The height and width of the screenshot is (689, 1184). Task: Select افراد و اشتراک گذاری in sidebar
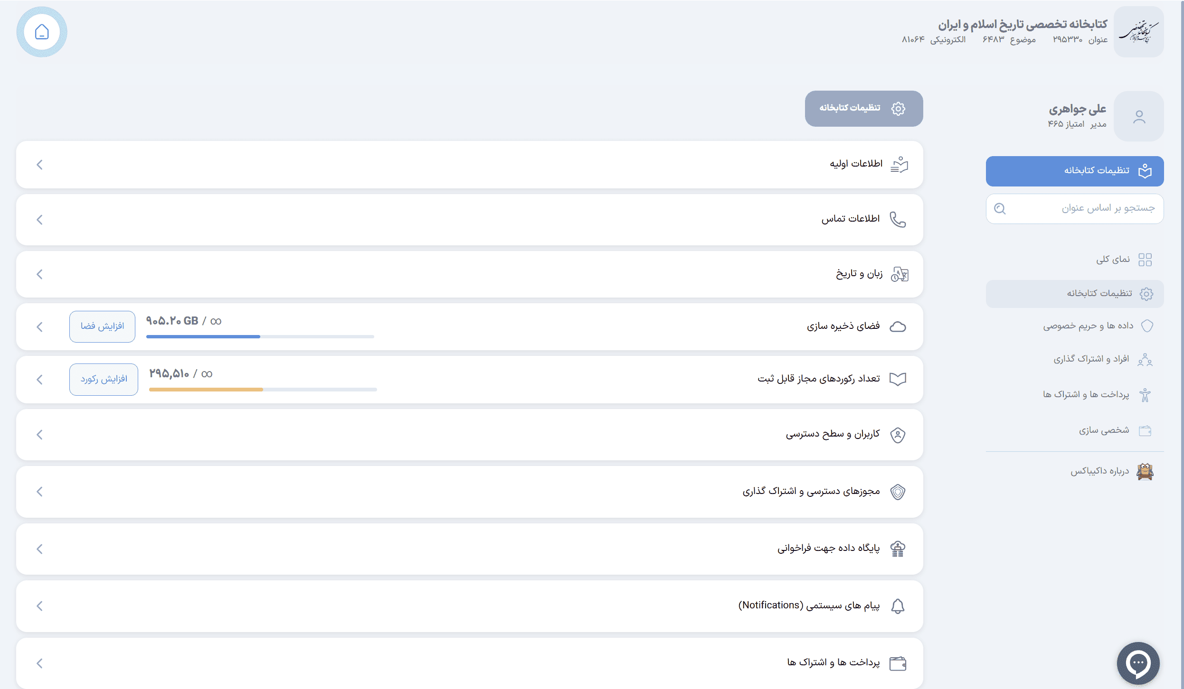1091,359
